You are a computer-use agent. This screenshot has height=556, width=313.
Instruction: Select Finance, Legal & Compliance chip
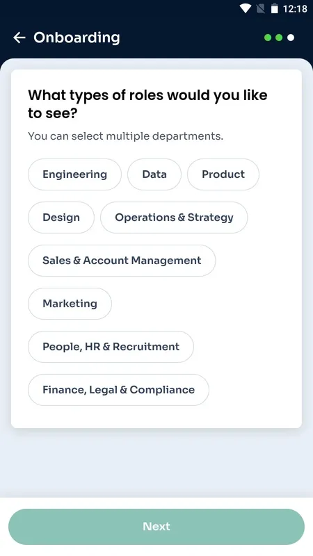118,390
